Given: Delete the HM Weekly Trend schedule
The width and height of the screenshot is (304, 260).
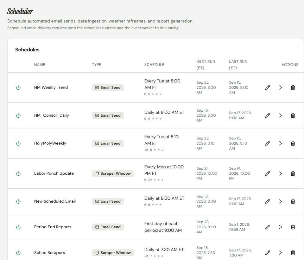Looking at the screenshot, I should click(x=293, y=88).
